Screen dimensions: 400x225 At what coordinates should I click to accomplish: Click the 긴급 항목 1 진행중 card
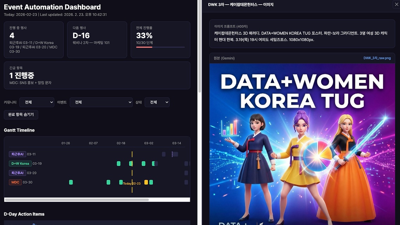click(97, 75)
